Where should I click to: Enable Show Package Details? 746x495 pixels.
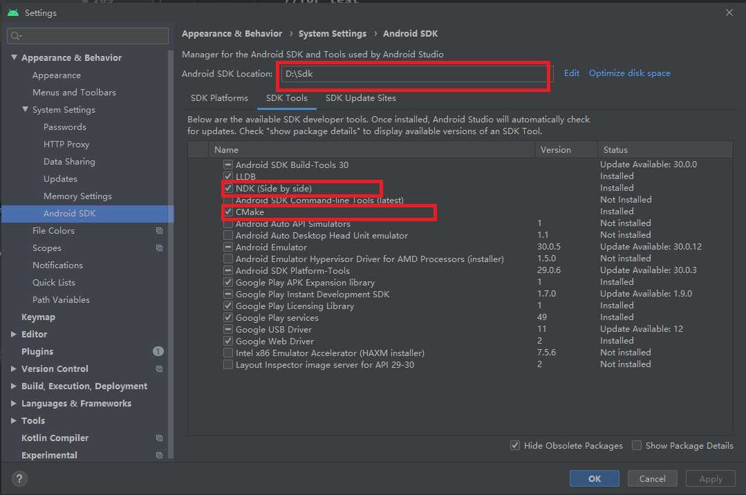(x=636, y=445)
